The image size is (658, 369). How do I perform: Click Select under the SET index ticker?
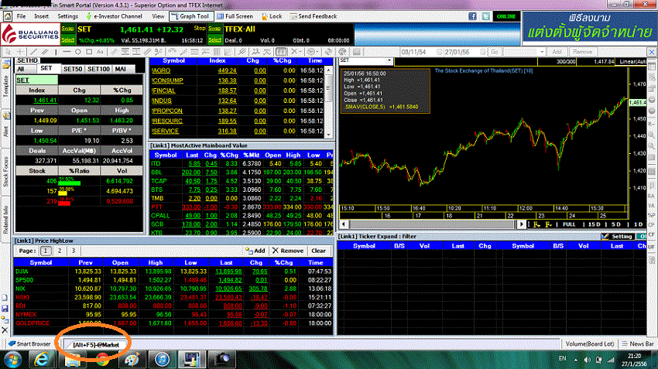coord(67,39)
